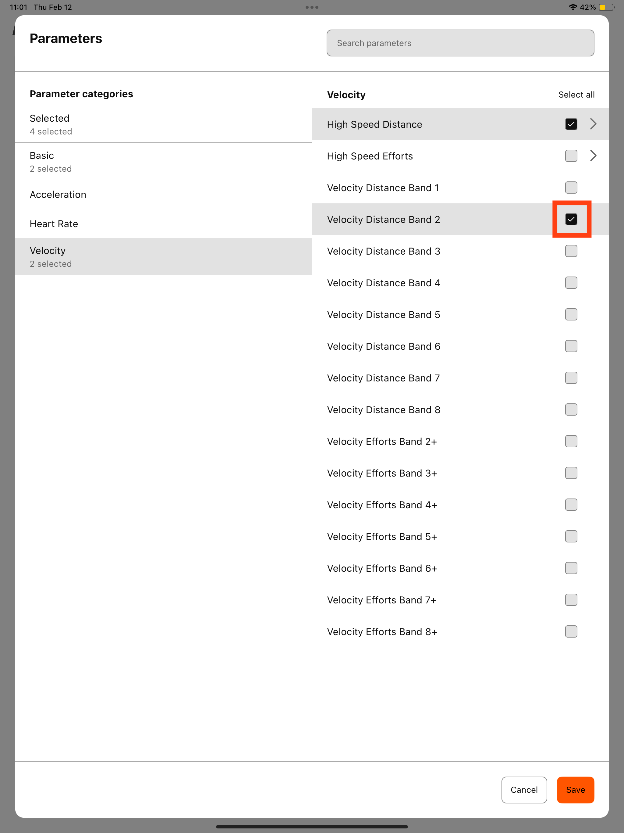This screenshot has height=833, width=624.
Task: Enable Velocity Distance Band 5
Action: [x=571, y=314]
